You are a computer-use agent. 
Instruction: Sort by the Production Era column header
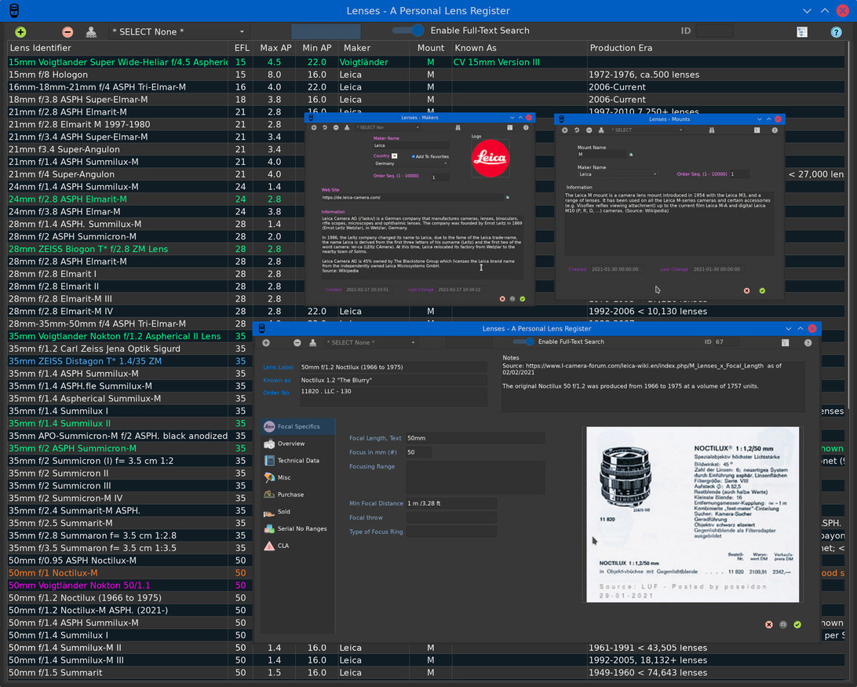(x=620, y=48)
